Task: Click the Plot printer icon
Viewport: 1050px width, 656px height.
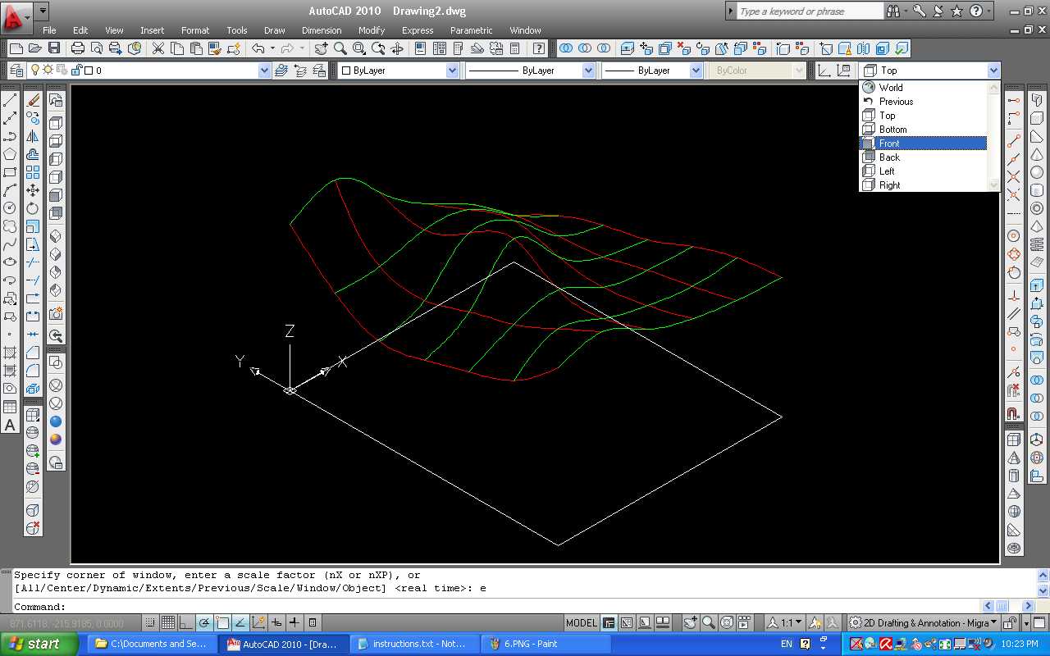Action: [x=79, y=48]
